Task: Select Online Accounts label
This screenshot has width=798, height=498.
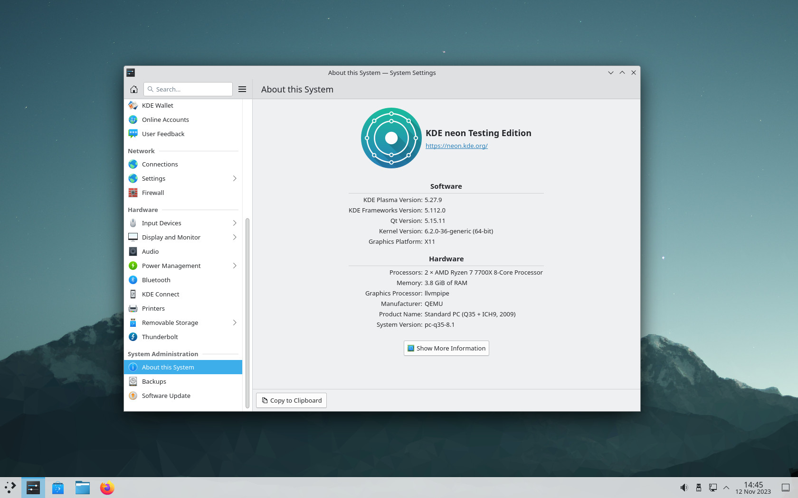Action: 165,120
